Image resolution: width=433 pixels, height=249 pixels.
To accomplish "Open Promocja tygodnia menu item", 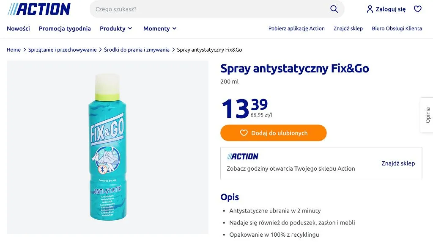I will (x=65, y=28).
